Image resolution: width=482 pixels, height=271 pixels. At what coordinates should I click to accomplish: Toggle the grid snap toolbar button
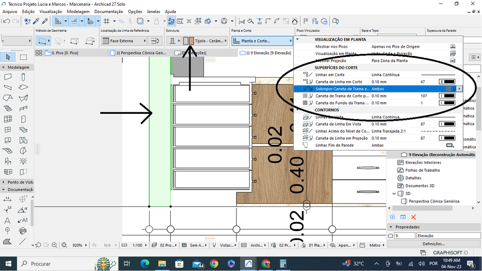tap(106, 21)
